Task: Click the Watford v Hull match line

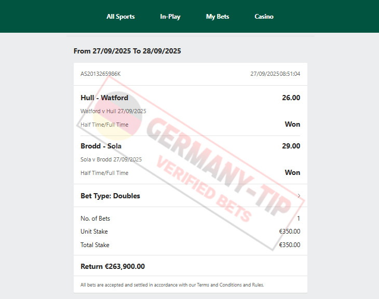Action: pyautogui.click(x=113, y=111)
